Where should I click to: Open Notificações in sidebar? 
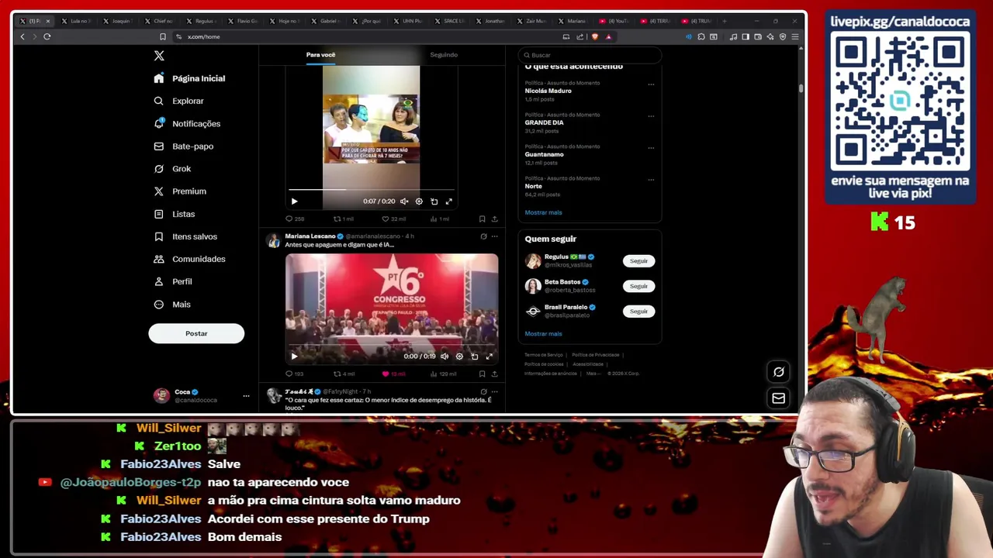[188, 123]
